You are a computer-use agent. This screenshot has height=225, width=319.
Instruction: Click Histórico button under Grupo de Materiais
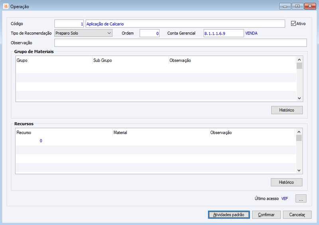click(x=287, y=110)
